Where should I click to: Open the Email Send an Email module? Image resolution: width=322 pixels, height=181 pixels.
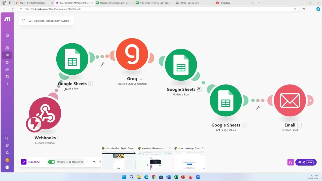tap(290, 101)
